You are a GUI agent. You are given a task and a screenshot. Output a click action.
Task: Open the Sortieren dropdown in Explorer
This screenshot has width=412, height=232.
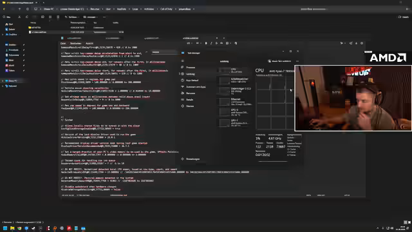point(72,17)
